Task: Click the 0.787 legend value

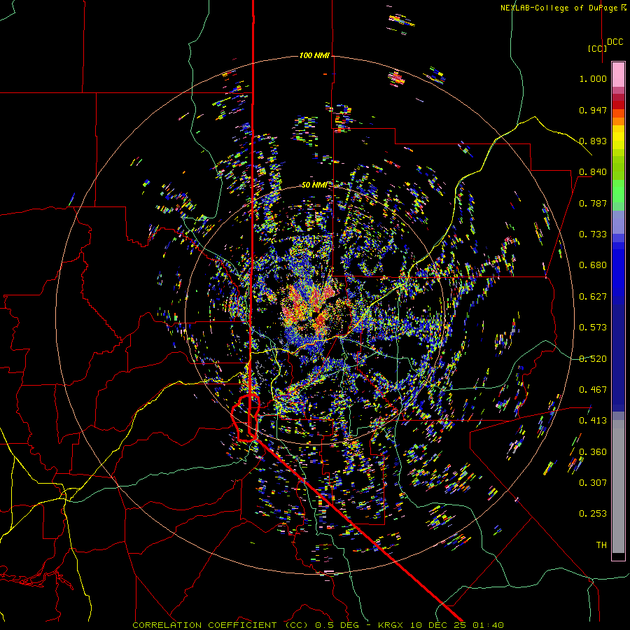Action: tap(593, 203)
